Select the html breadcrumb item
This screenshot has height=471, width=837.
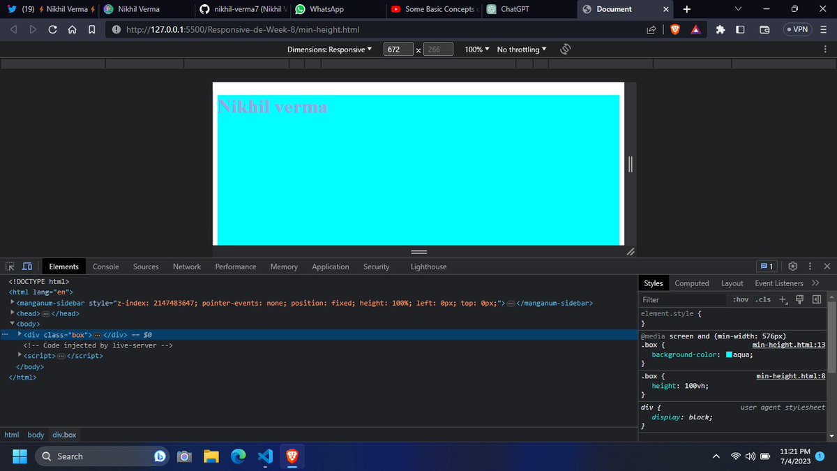coord(12,435)
